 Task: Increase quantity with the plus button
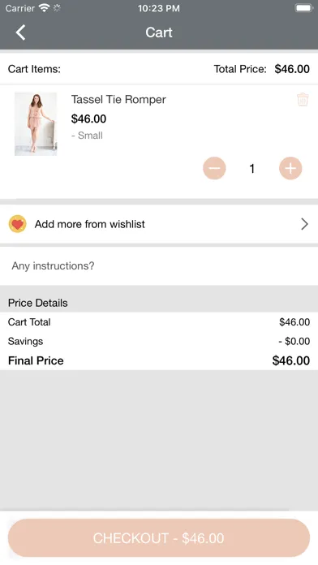pyautogui.click(x=290, y=168)
